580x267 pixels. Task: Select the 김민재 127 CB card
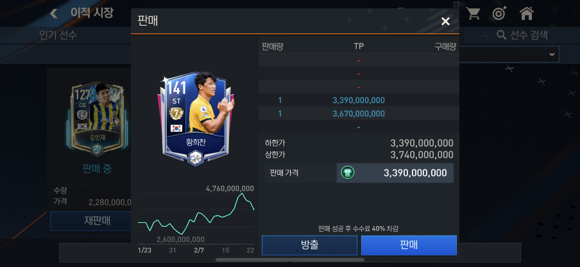(x=97, y=120)
